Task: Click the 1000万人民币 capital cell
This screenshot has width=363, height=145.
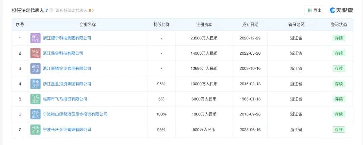Action: pyautogui.click(x=204, y=114)
